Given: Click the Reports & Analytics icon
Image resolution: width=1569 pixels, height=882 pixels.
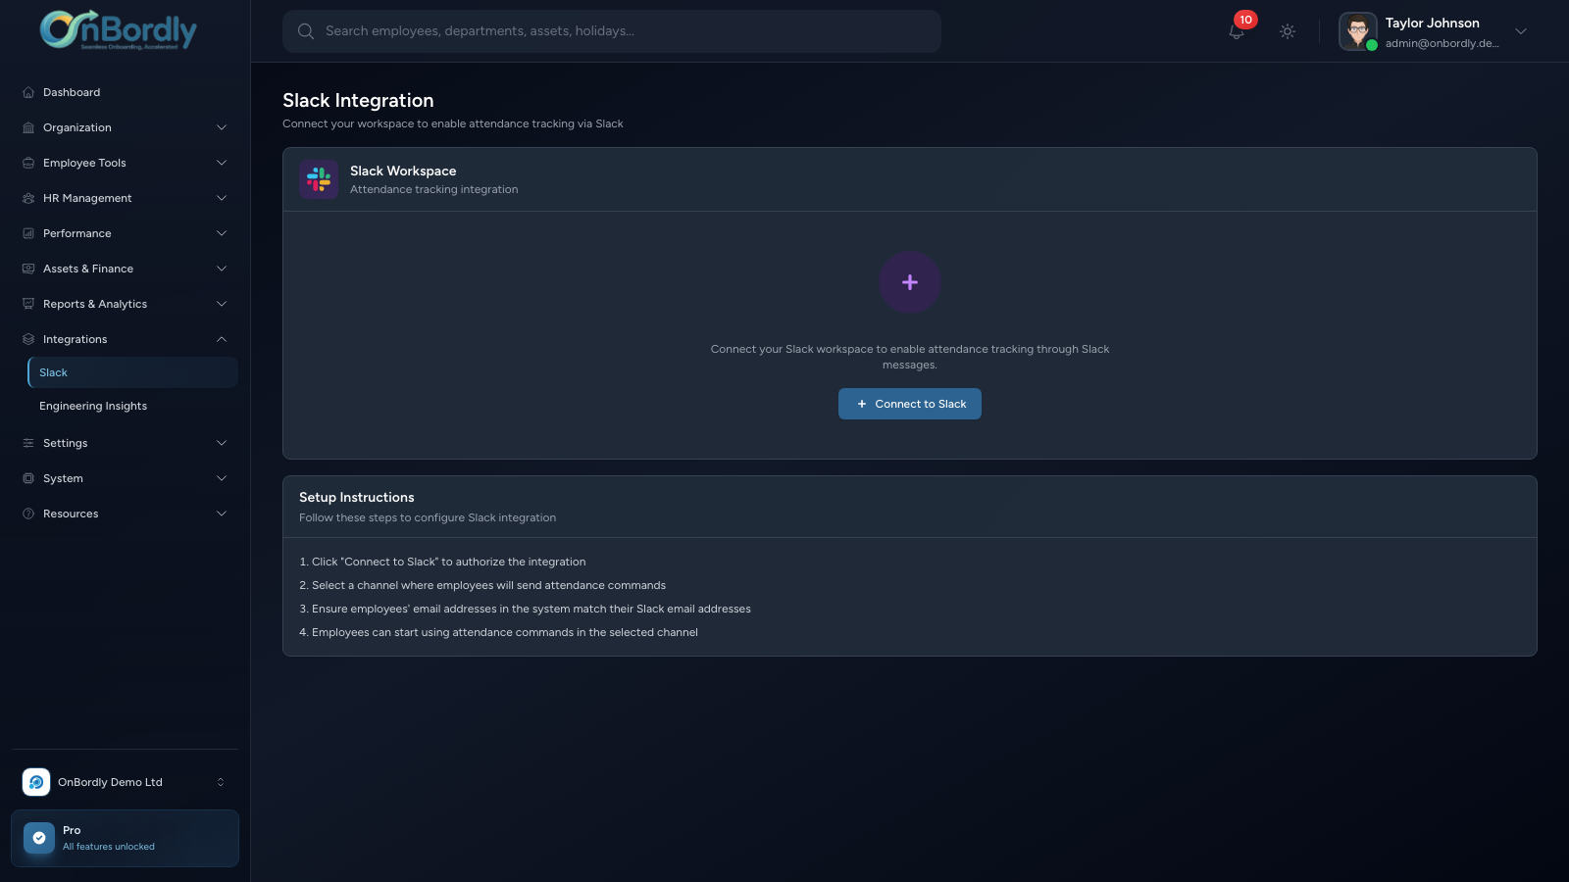Looking at the screenshot, I should (28, 304).
